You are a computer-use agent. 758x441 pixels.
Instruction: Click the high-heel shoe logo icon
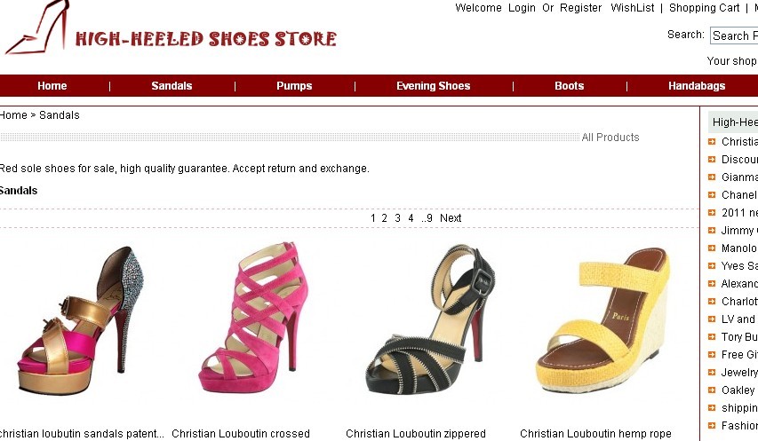point(37,27)
